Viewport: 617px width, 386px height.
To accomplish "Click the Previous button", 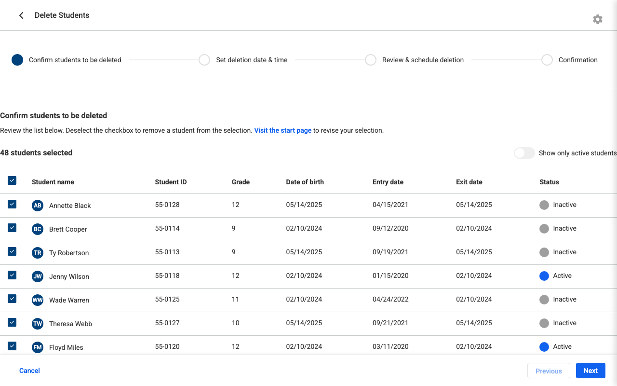I will pyautogui.click(x=549, y=371).
